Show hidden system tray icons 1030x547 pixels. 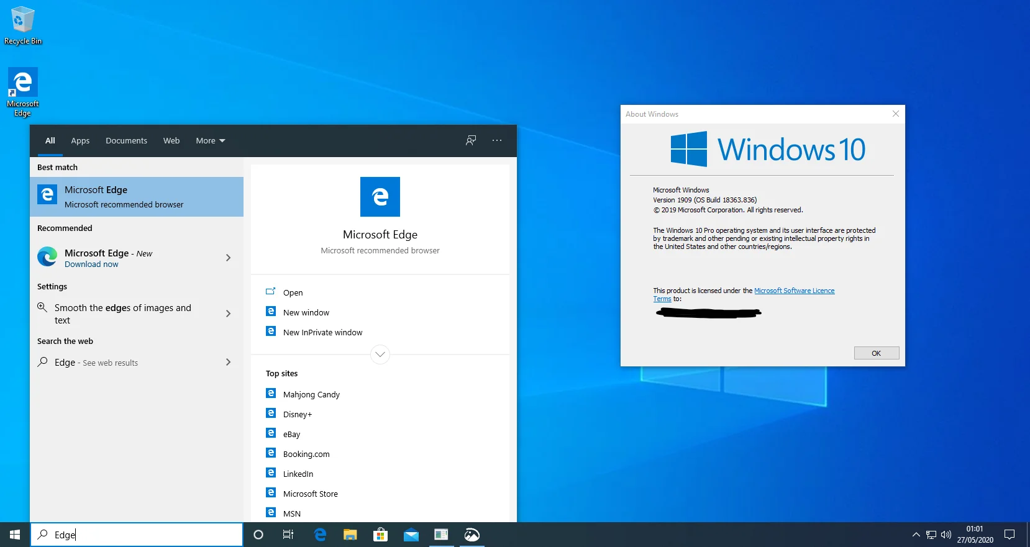coord(916,535)
